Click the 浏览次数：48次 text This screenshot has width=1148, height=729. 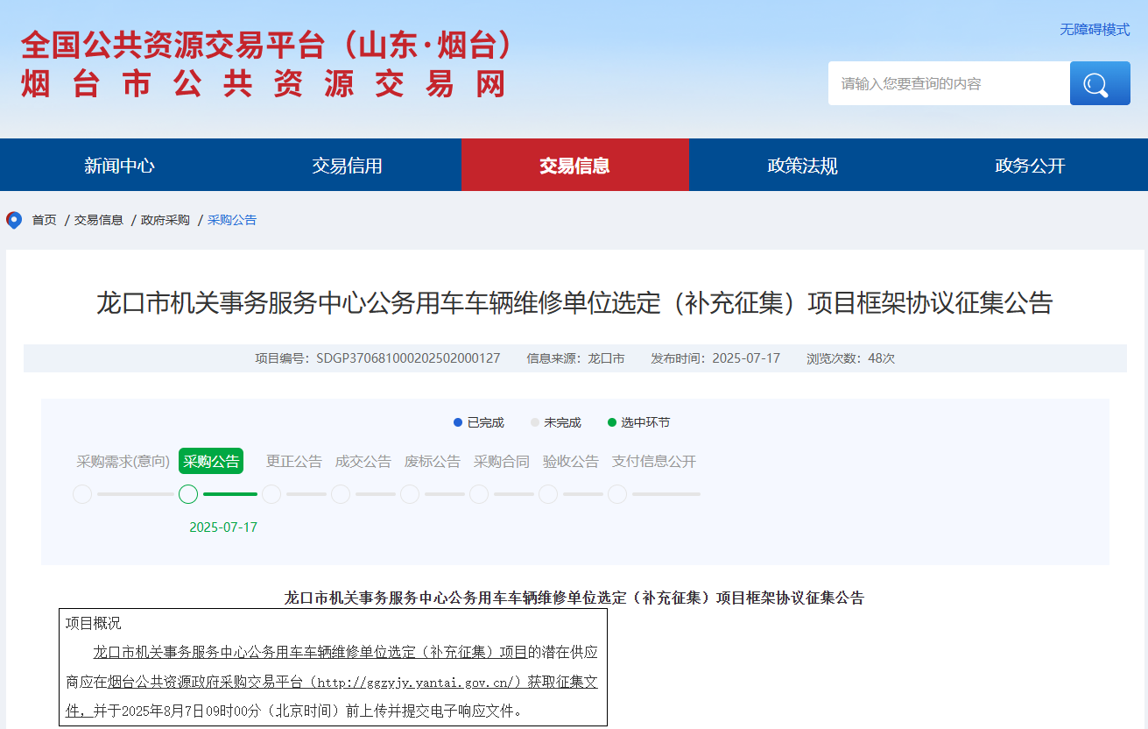(850, 358)
